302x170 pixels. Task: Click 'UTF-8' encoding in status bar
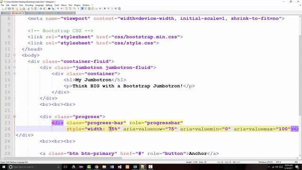point(278,162)
